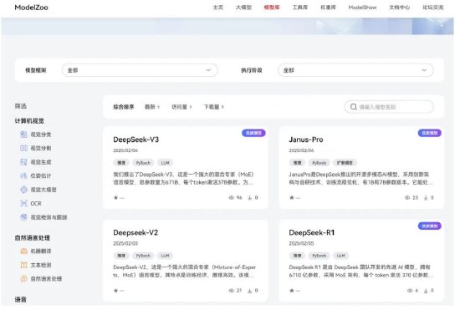Open the 模型库 nav item
The height and width of the screenshot is (310, 460).
pos(272,8)
